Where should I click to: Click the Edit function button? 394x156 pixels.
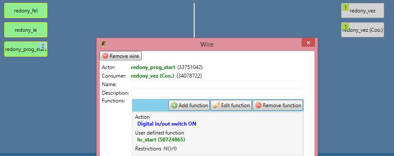pos(231,105)
